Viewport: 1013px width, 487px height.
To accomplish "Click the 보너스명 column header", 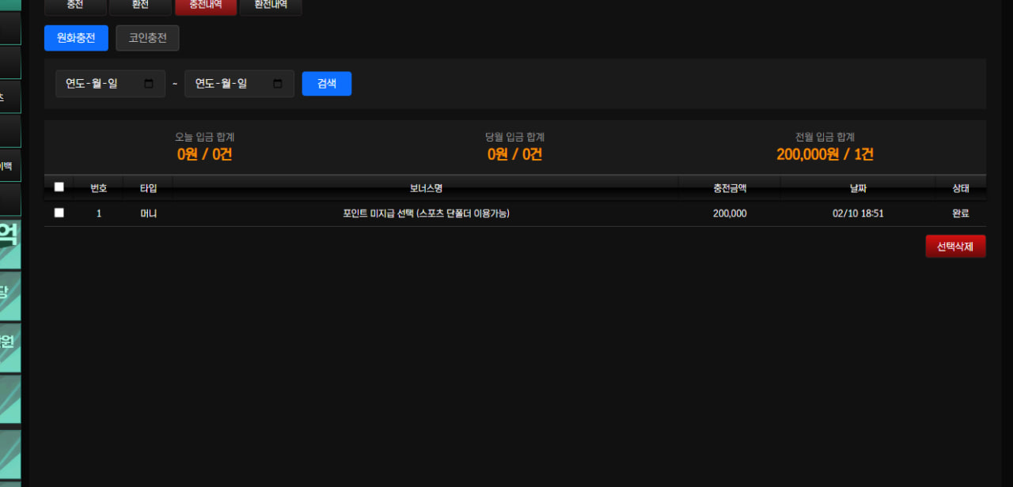I will 426,188.
